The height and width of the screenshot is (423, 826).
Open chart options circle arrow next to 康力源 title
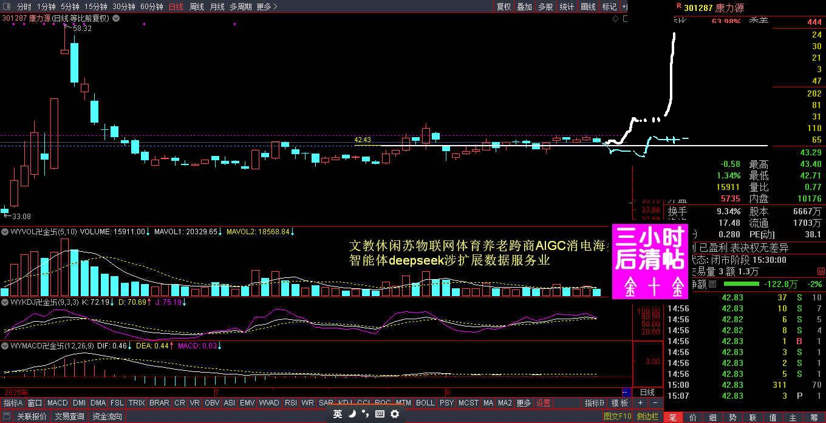[116, 18]
